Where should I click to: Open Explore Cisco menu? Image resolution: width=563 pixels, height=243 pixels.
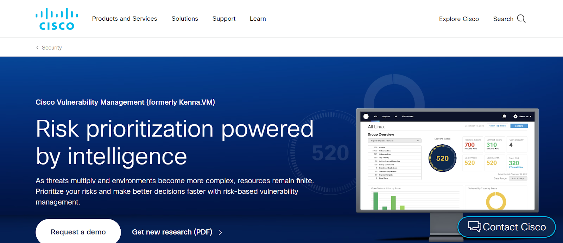459,19
